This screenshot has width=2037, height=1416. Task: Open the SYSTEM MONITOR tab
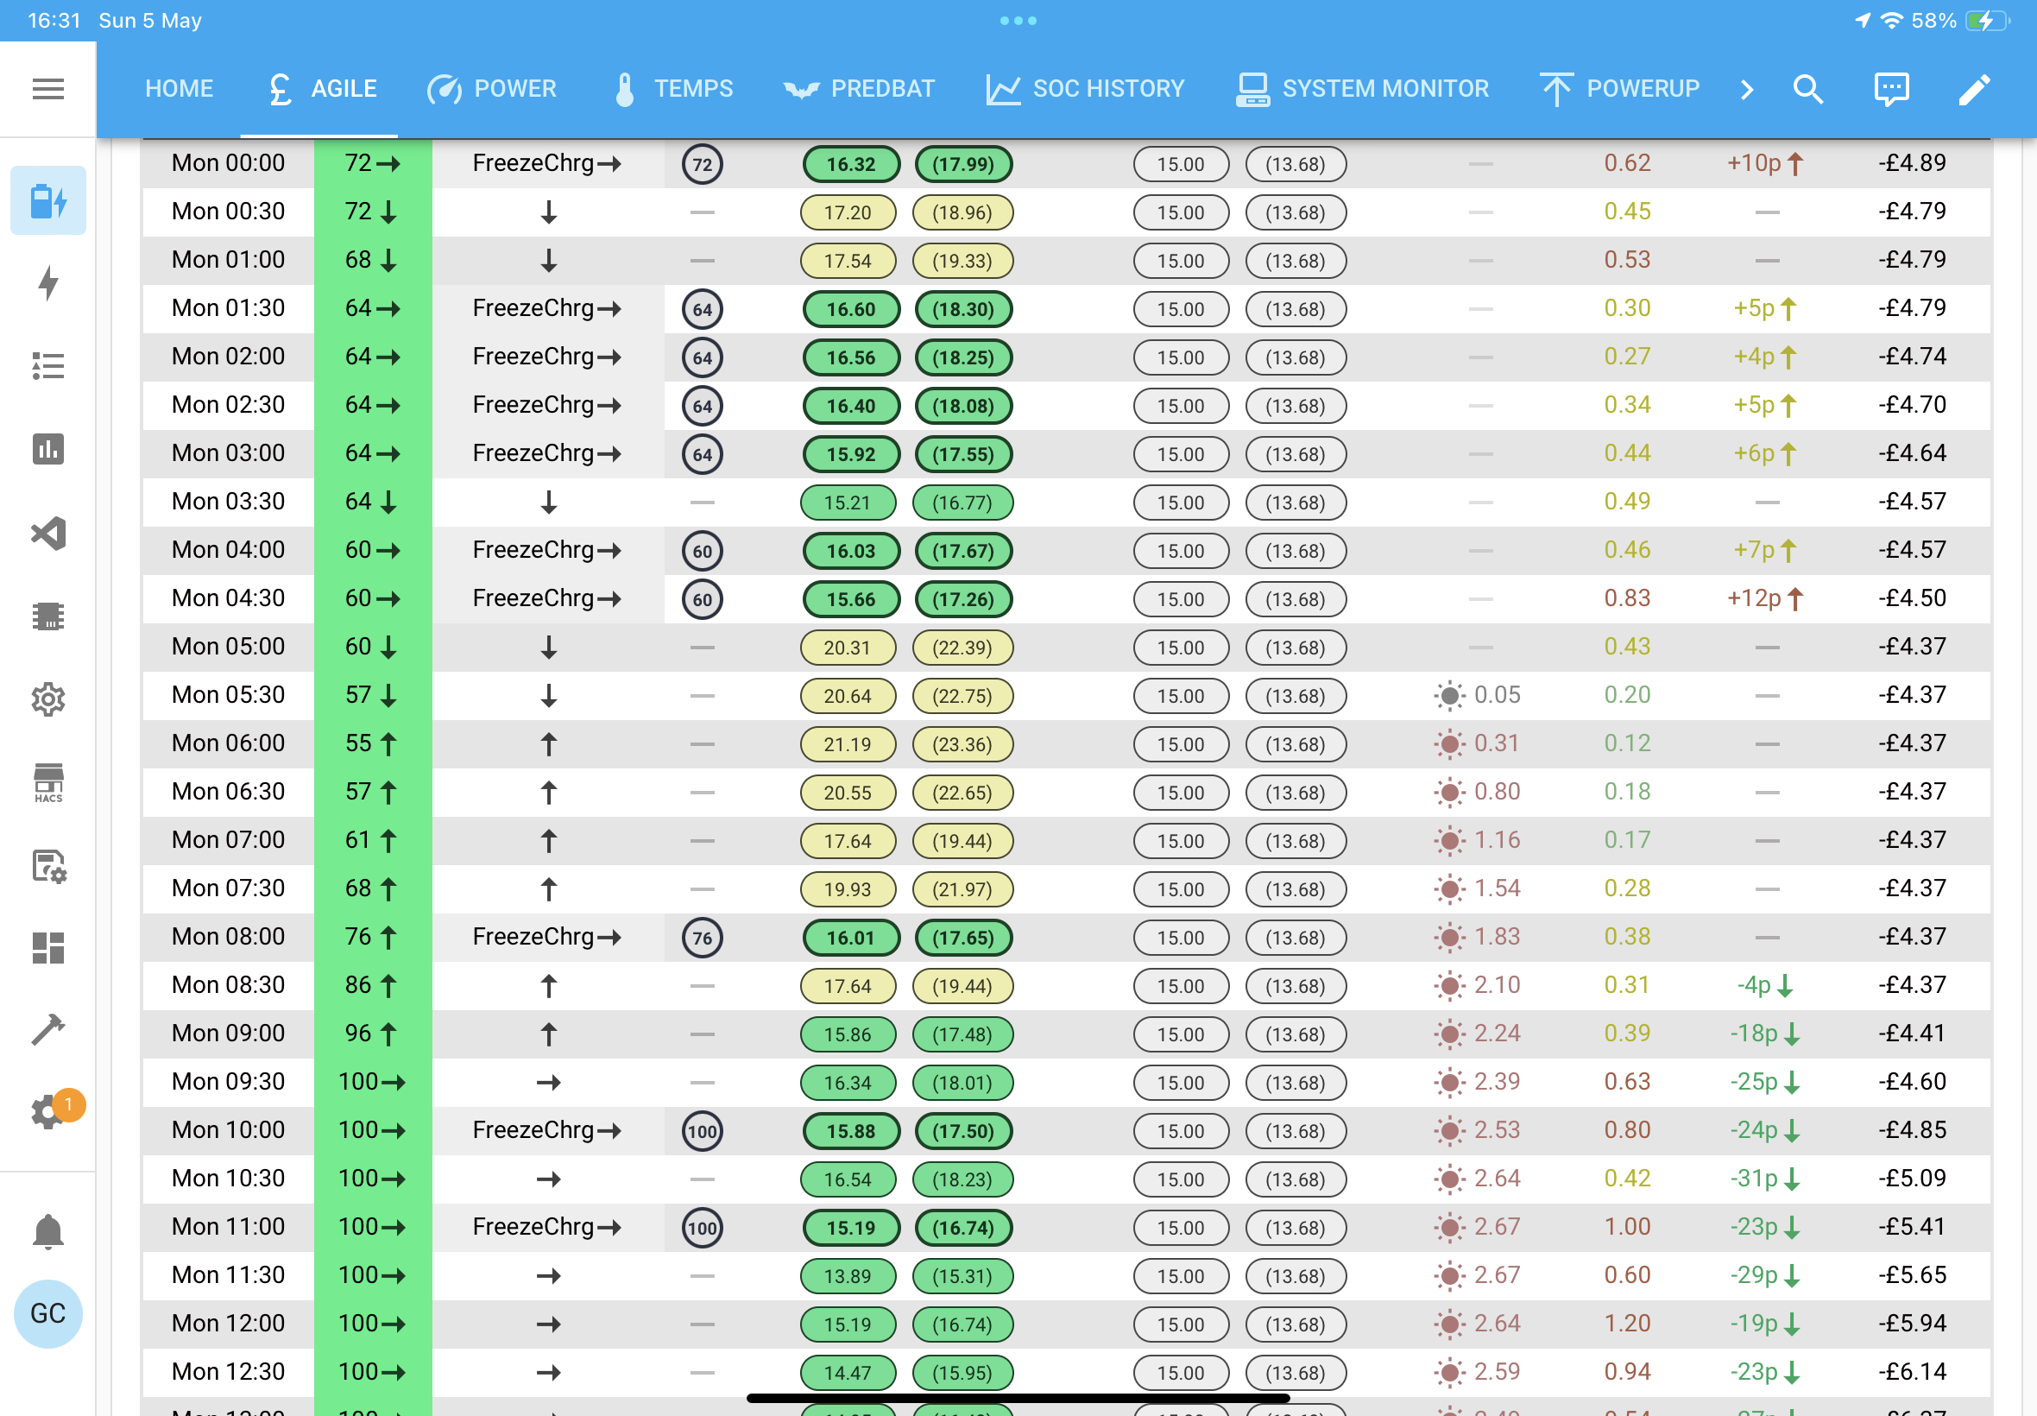(1362, 89)
